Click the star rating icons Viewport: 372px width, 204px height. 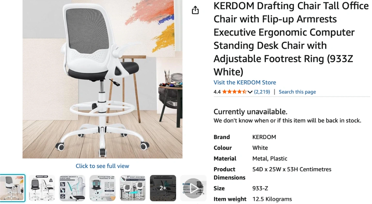[234, 92]
